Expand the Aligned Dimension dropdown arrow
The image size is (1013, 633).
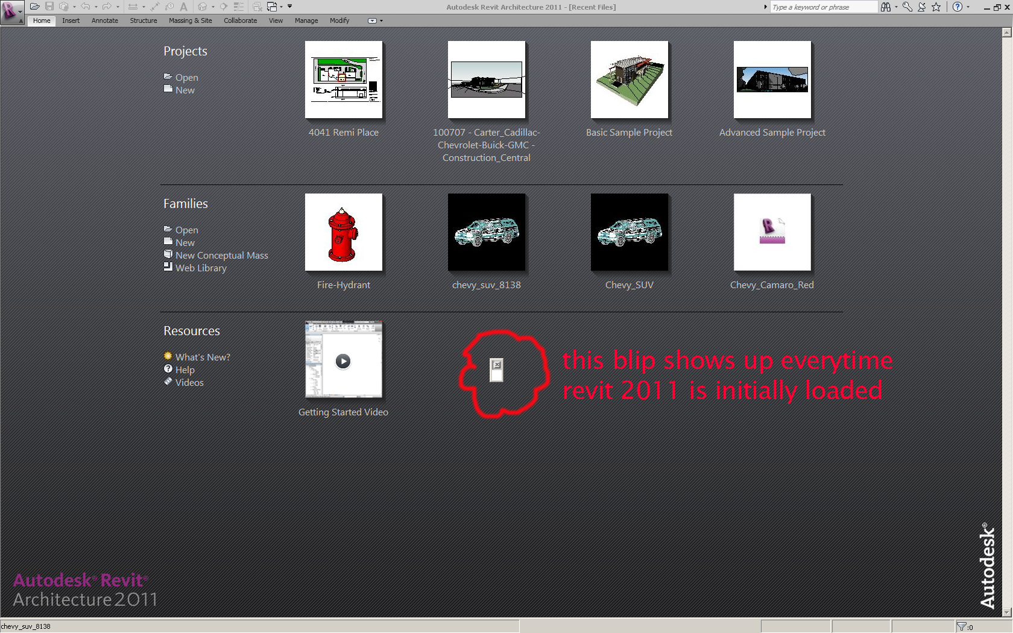point(144,7)
